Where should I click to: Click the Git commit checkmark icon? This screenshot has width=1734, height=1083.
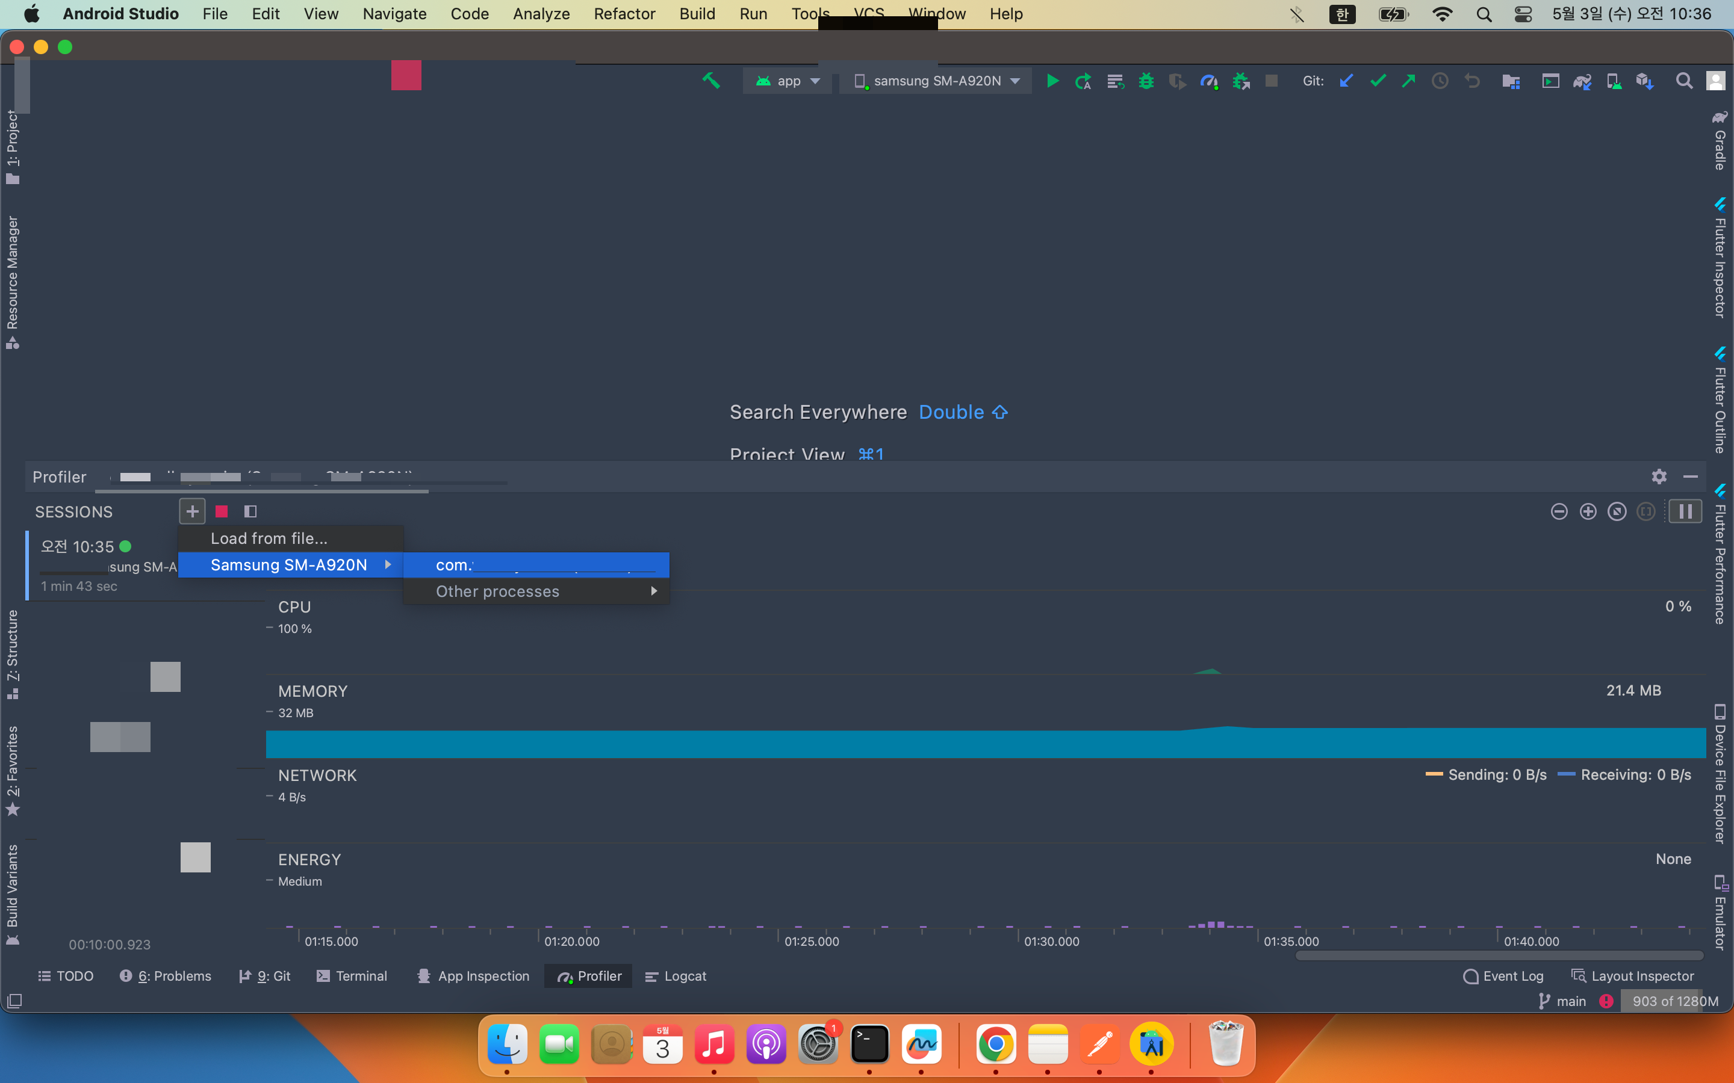[x=1377, y=81]
